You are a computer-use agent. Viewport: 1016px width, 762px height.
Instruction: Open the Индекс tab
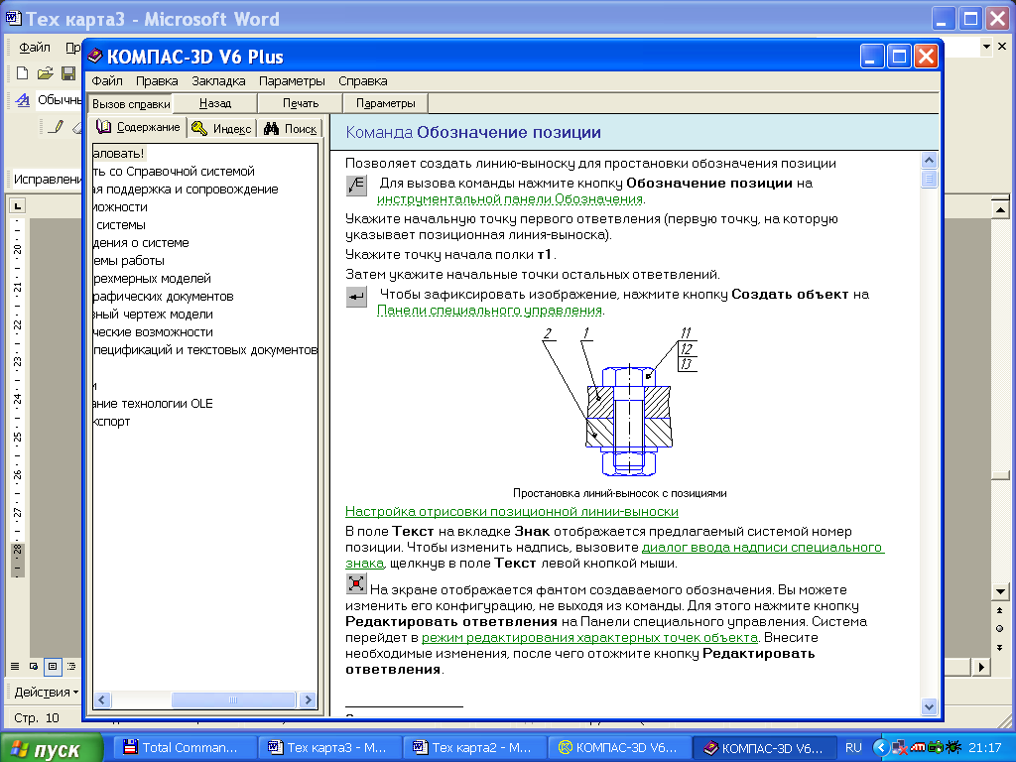tap(221, 129)
